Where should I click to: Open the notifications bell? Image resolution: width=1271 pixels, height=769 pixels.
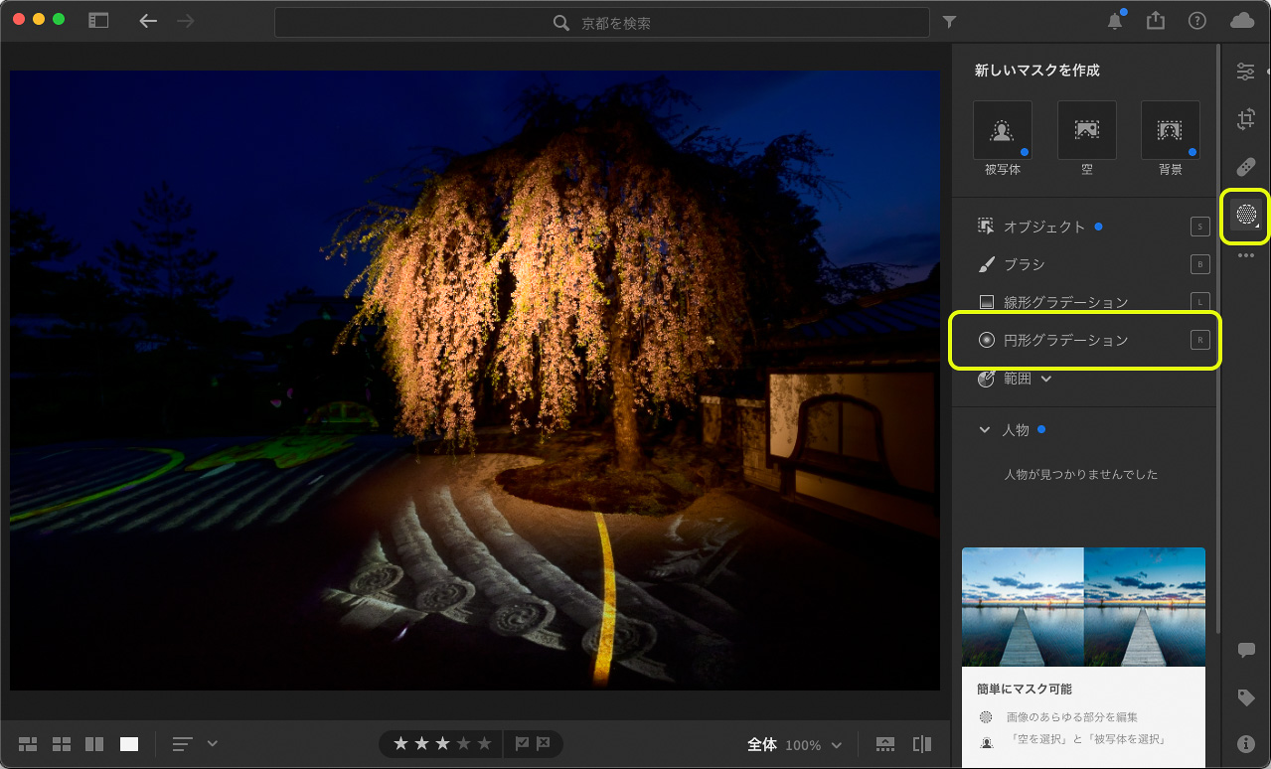tap(1115, 22)
